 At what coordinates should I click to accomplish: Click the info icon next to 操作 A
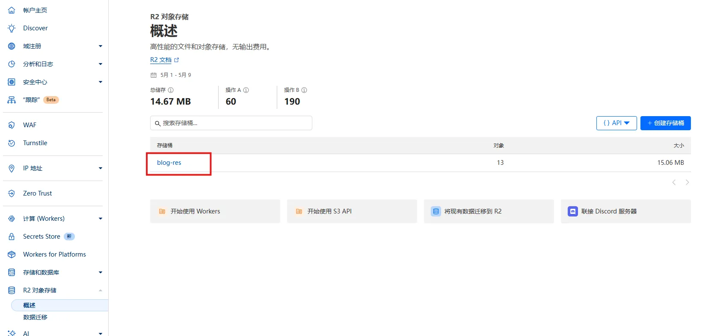pyautogui.click(x=246, y=90)
